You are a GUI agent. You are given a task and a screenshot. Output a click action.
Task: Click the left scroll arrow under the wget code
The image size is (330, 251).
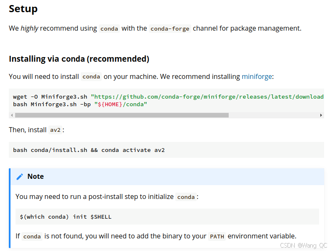pos(11,115)
